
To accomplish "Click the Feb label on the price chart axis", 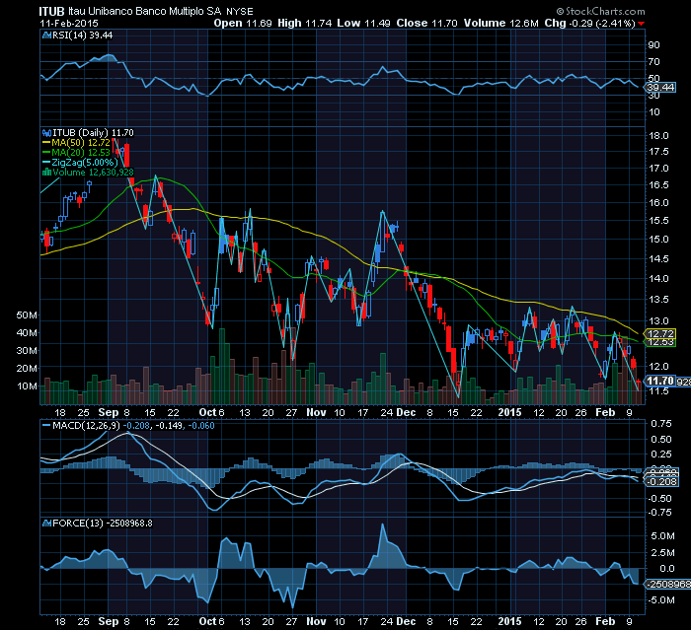I will (x=605, y=412).
